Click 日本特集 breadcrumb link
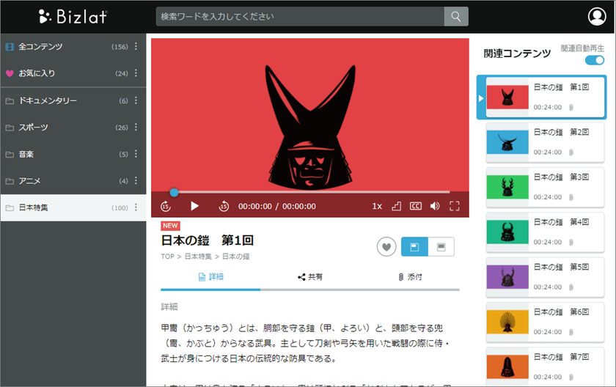This screenshot has width=616, height=387. pos(198,257)
